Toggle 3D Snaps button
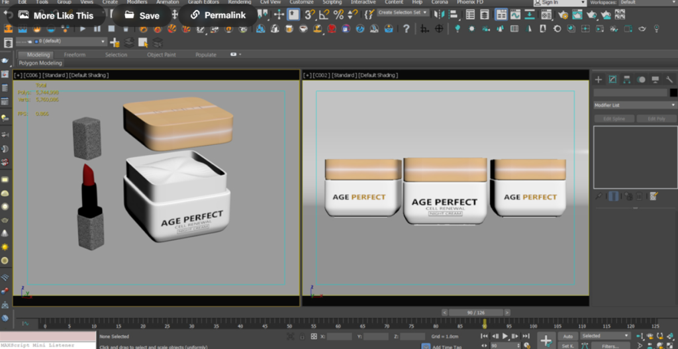Image resolution: width=678 pixels, height=349 pixels. point(310,15)
